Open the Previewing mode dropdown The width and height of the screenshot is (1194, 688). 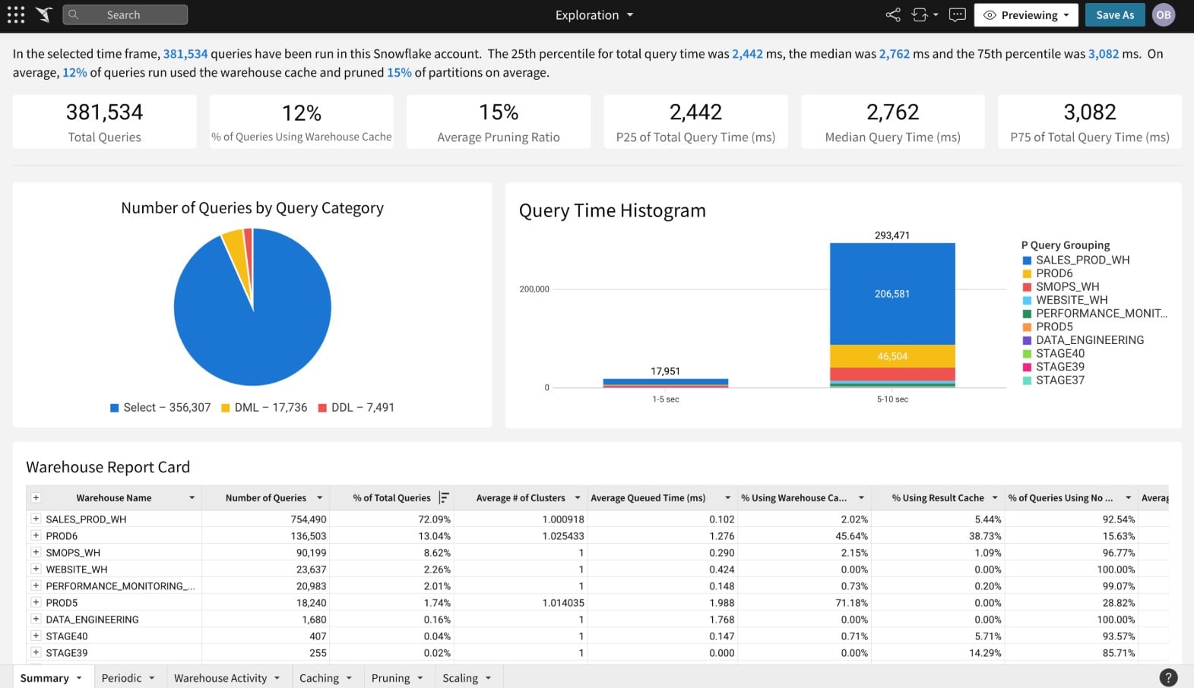coord(1026,14)
